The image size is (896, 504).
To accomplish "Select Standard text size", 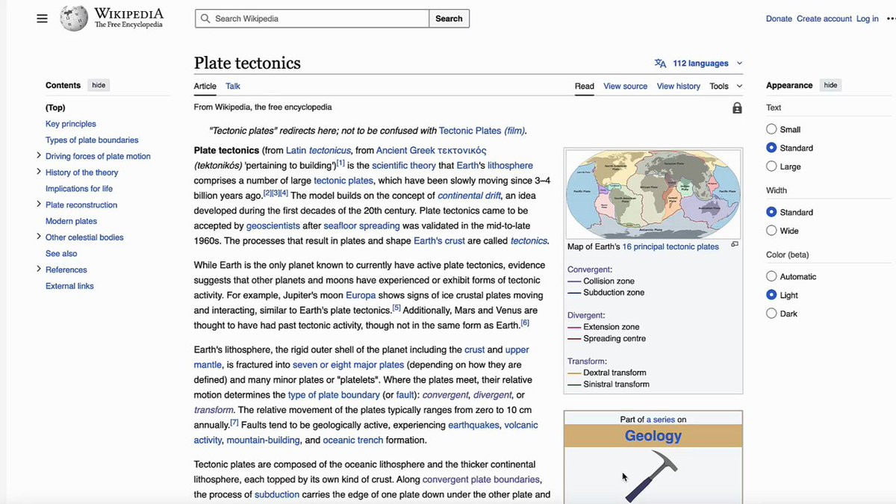I will (771, 148).
